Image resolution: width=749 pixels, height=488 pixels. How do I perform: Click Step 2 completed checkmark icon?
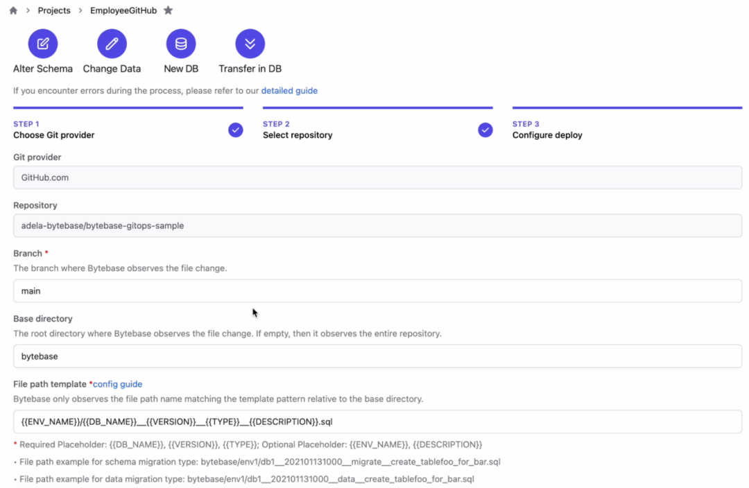tap(485, 130)
